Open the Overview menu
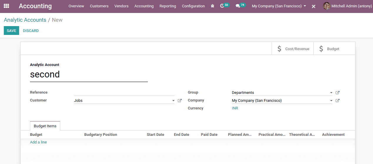Image resolution: width=373 pixels, height=164 pixels. click(76, 6)
